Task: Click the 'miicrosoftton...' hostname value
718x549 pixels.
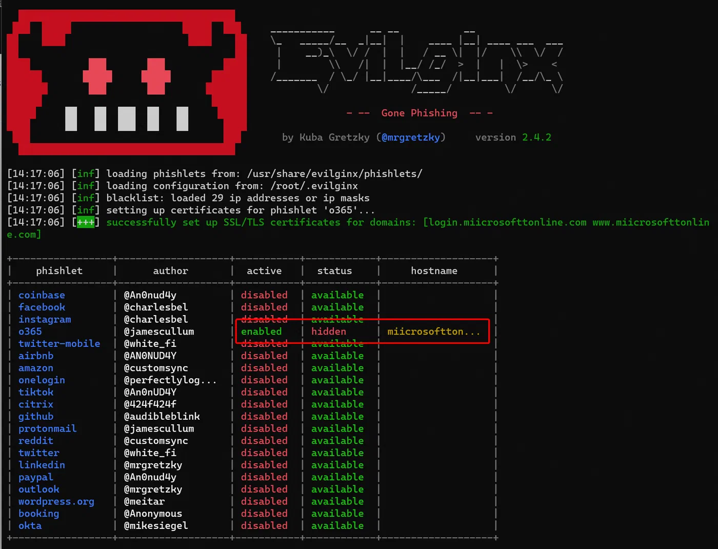Action: coord(434,331)
